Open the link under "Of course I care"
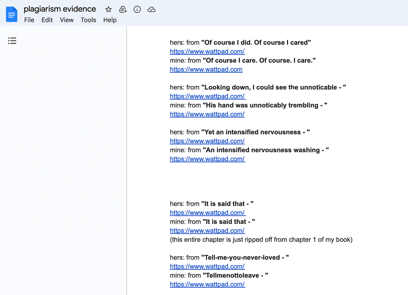The width and height of the screenshot is (408, 295). 206,69
